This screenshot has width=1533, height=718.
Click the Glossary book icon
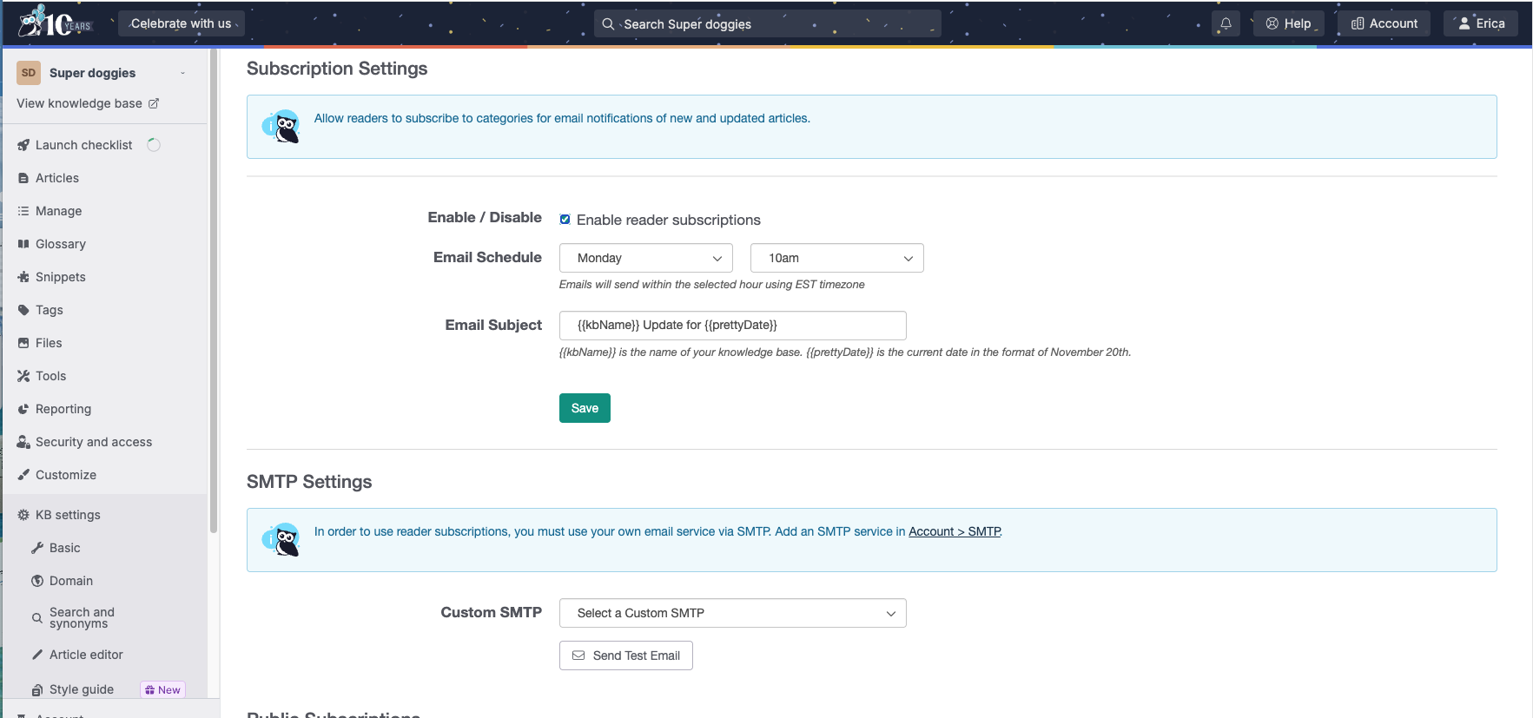coord(23,244)
